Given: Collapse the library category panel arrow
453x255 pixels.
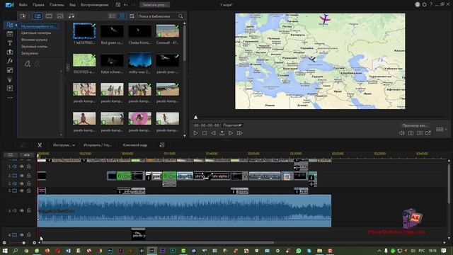Looking at the screenshot, I should [x=68, y=68].
